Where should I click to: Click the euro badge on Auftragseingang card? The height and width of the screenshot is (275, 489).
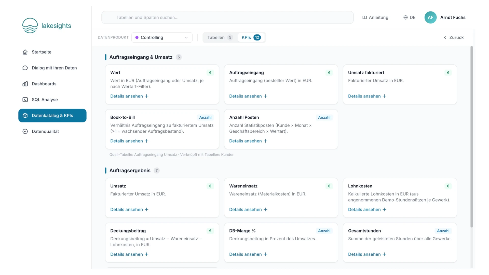coord(329,73)
